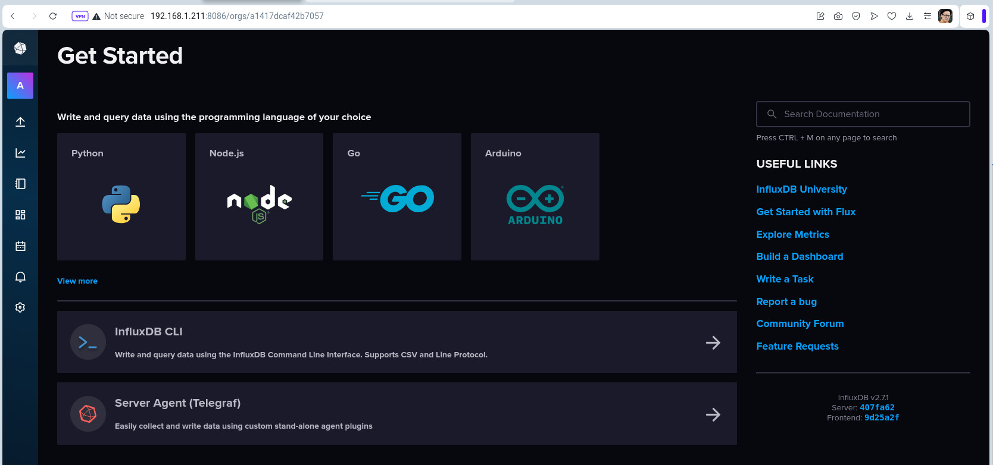Screen dimensions: 993x465
Task: Click the Not secure warning indicator
Action: (118, 16)
